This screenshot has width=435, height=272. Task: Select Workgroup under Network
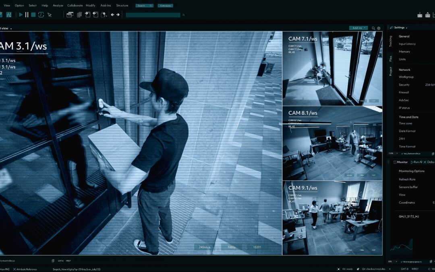[406, 77]
